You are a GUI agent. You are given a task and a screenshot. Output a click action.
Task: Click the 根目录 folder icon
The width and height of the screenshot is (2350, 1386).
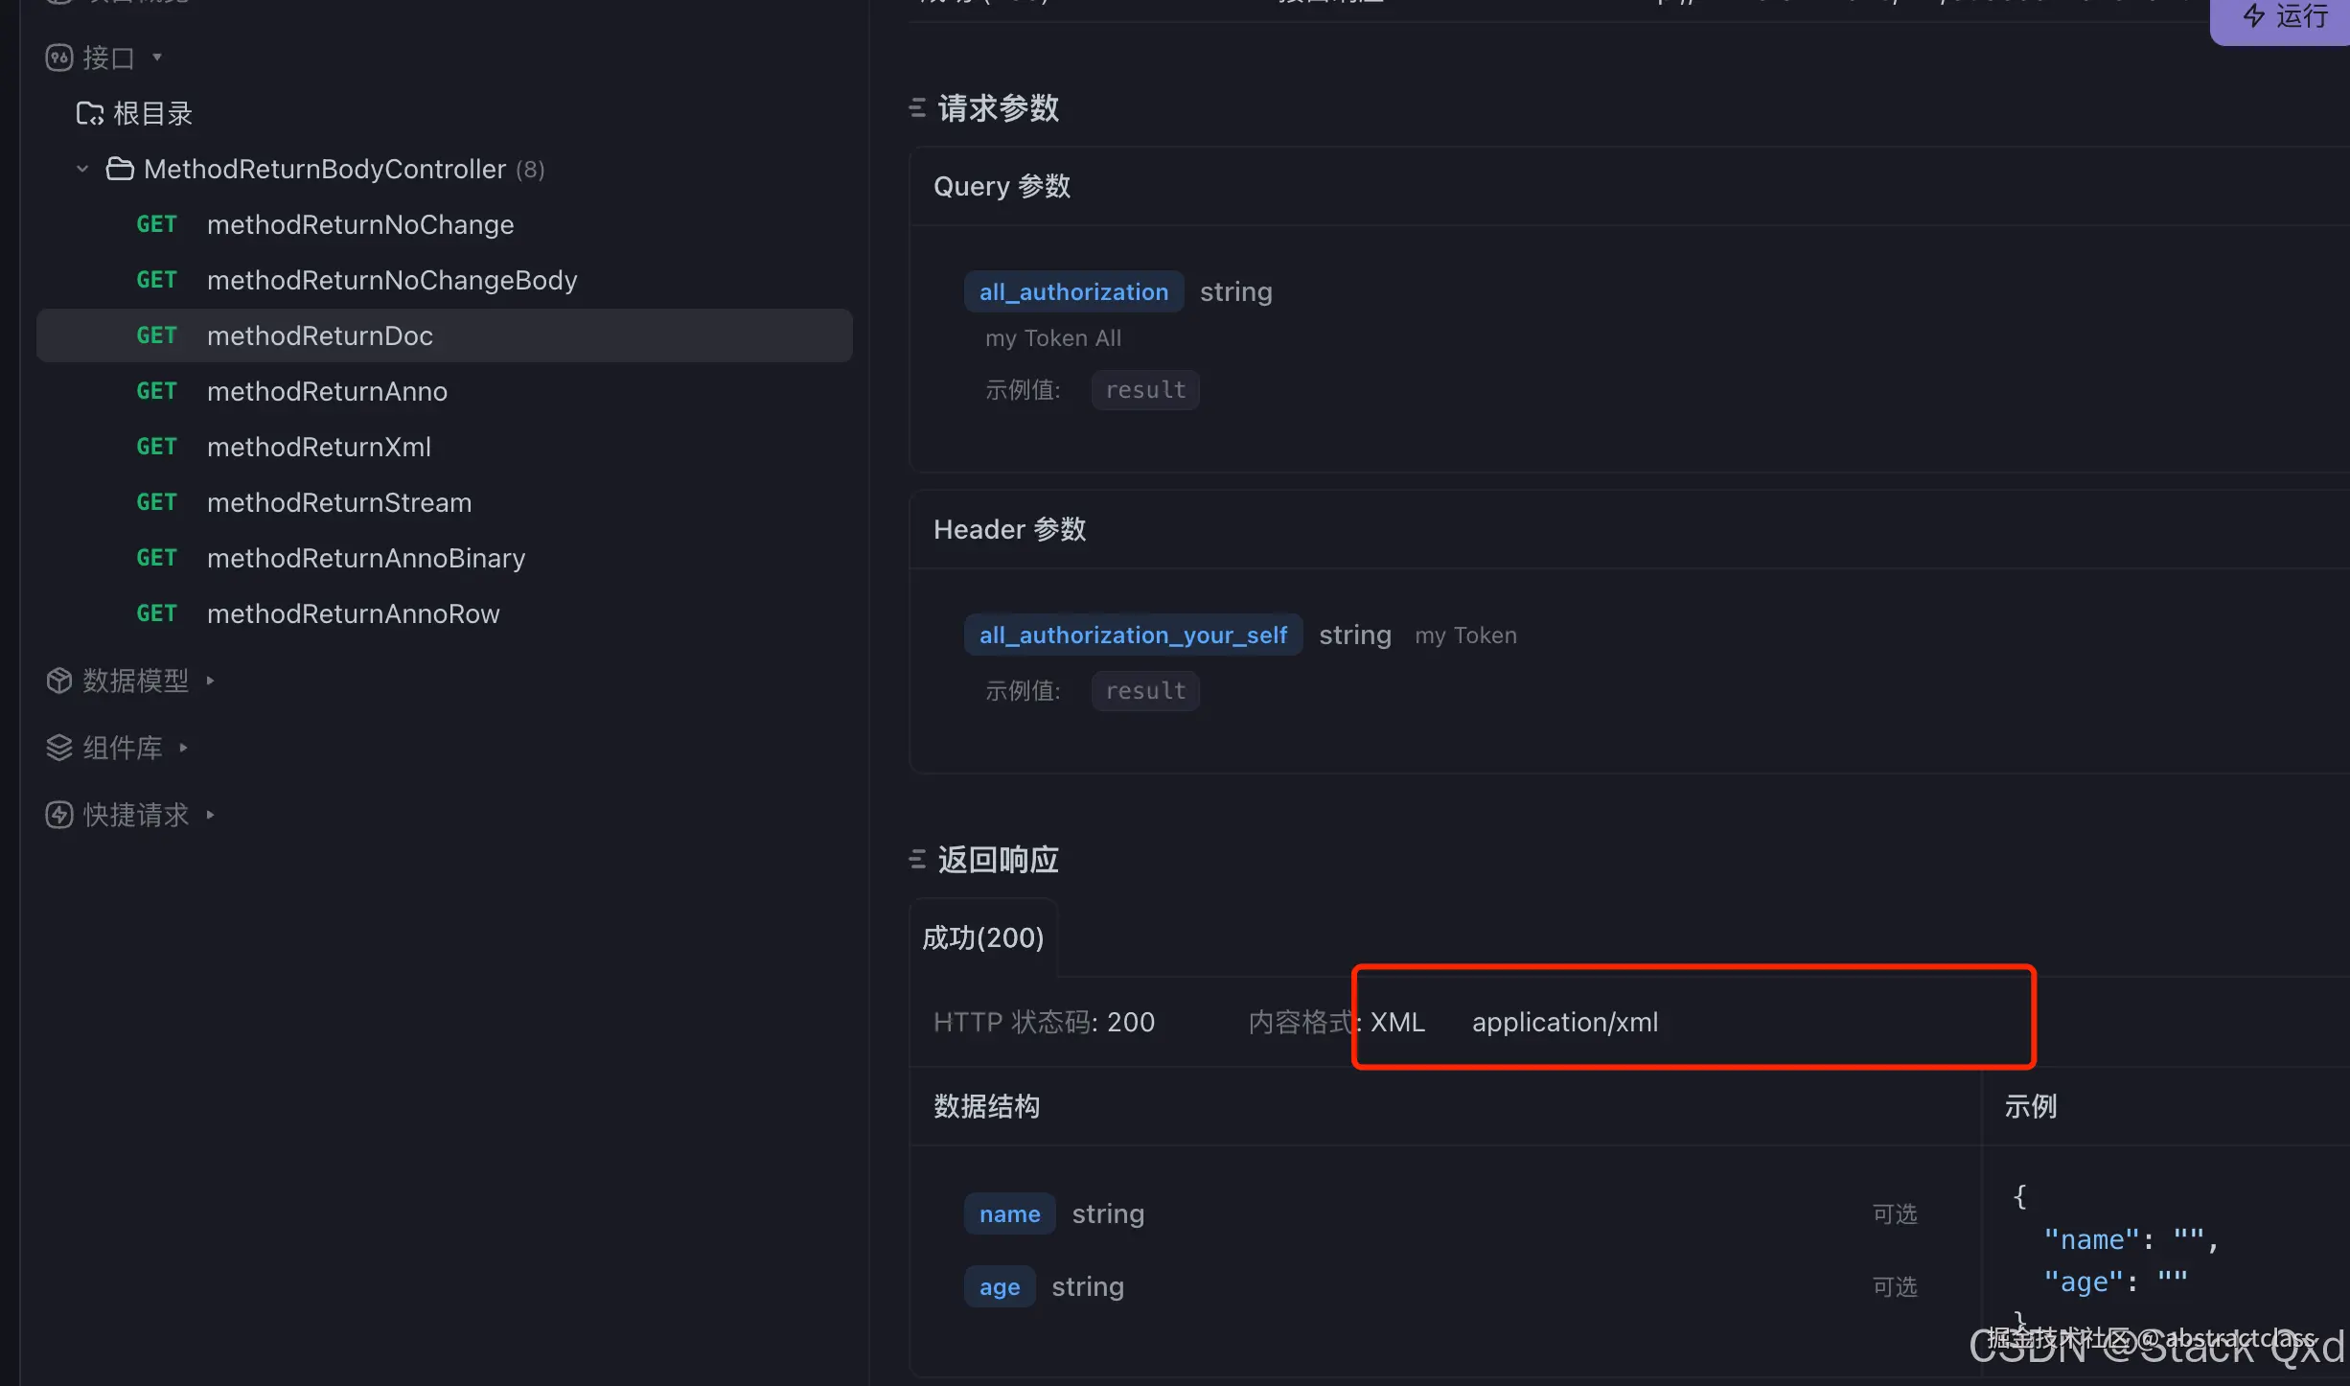click(89, 112)
